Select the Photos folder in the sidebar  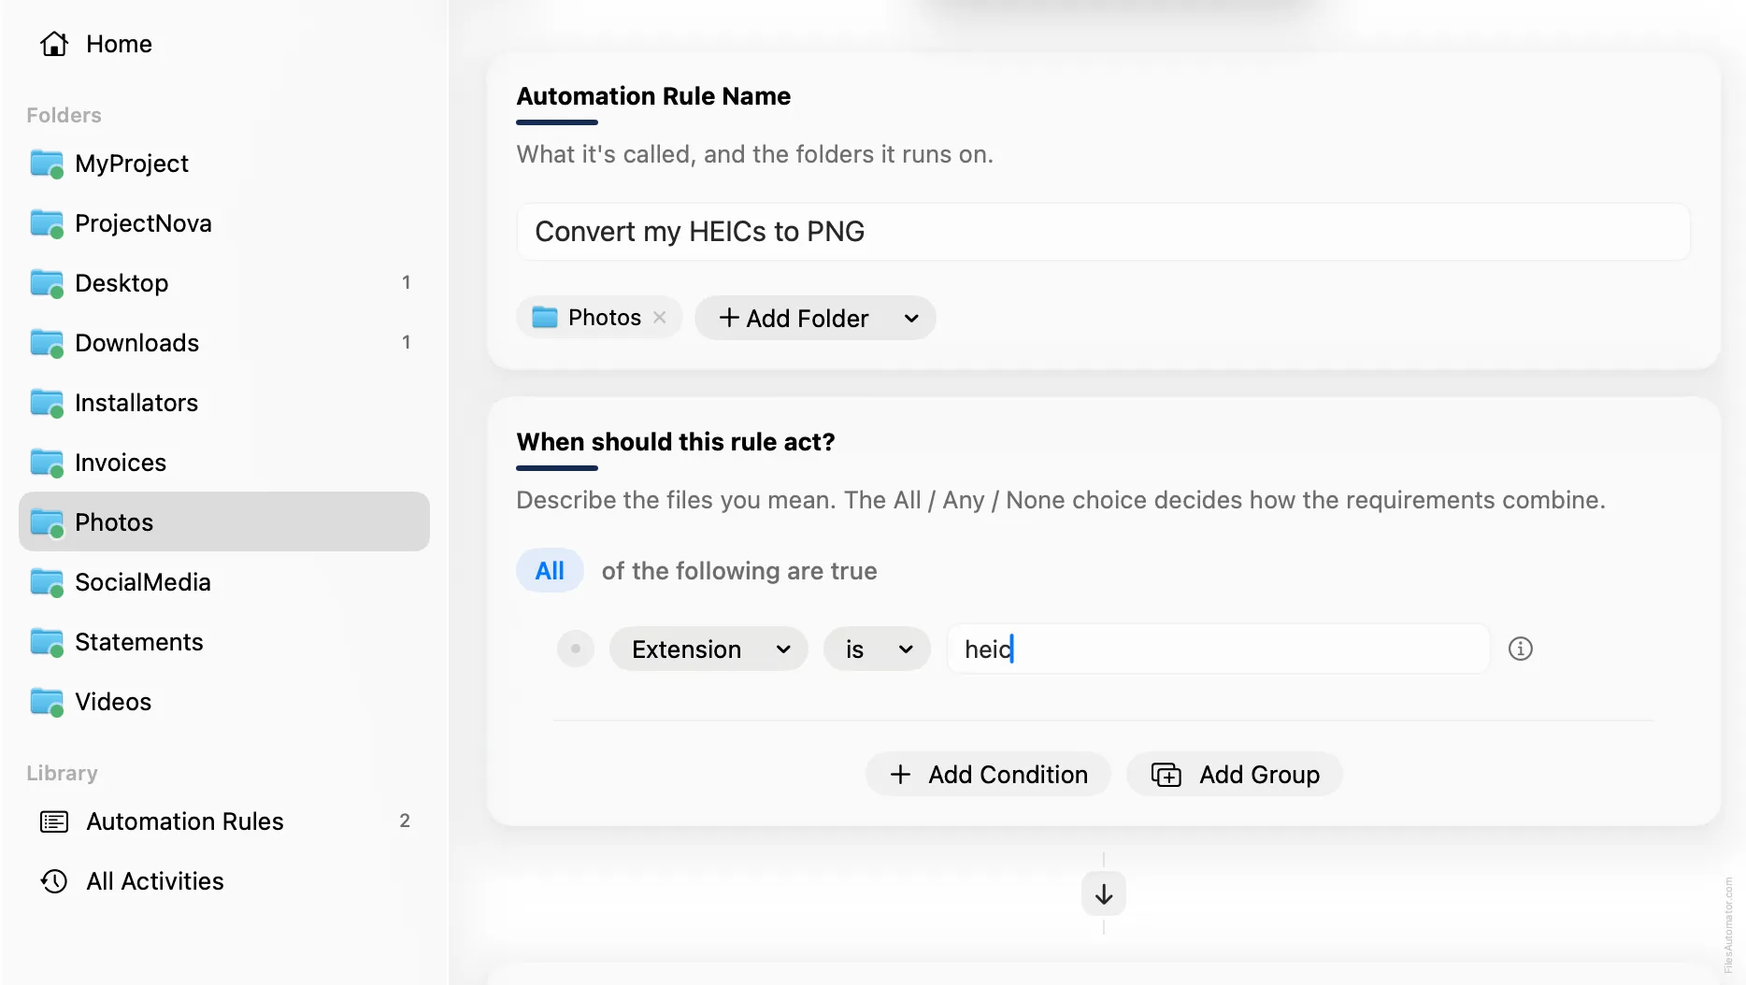224,521
